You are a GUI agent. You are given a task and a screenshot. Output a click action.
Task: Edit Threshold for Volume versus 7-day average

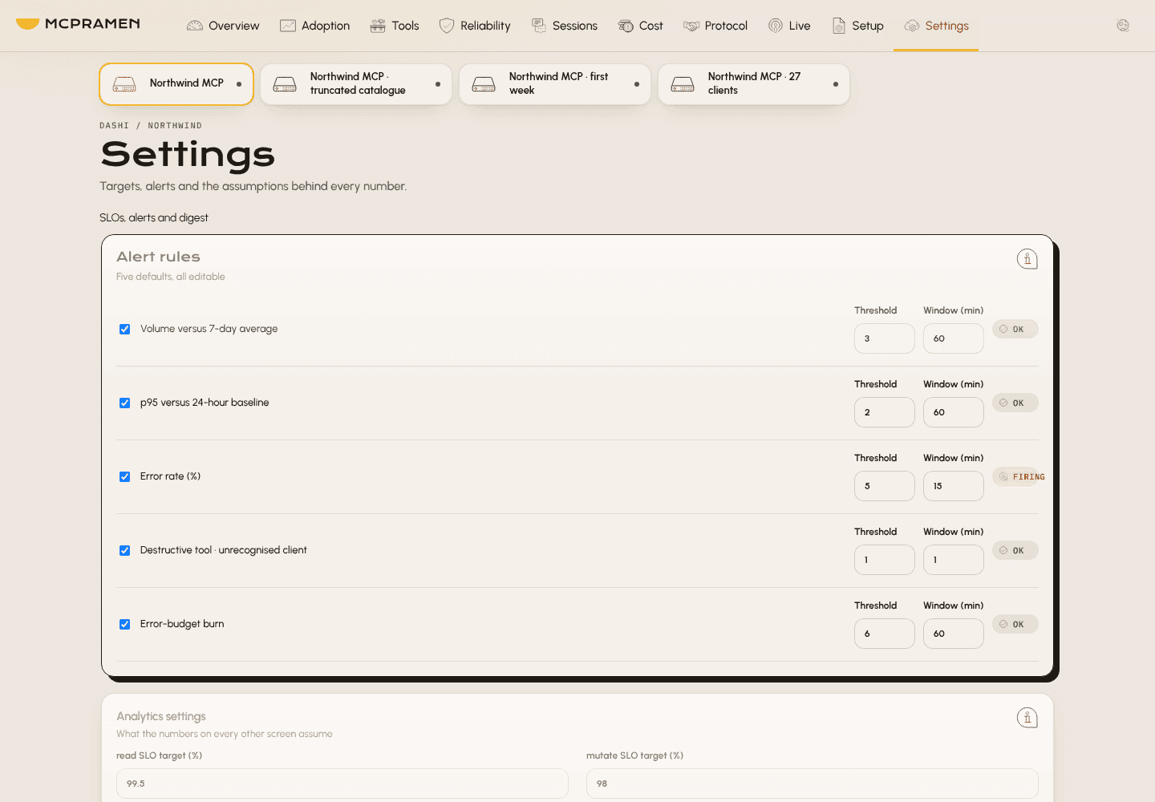click(885, 338)
